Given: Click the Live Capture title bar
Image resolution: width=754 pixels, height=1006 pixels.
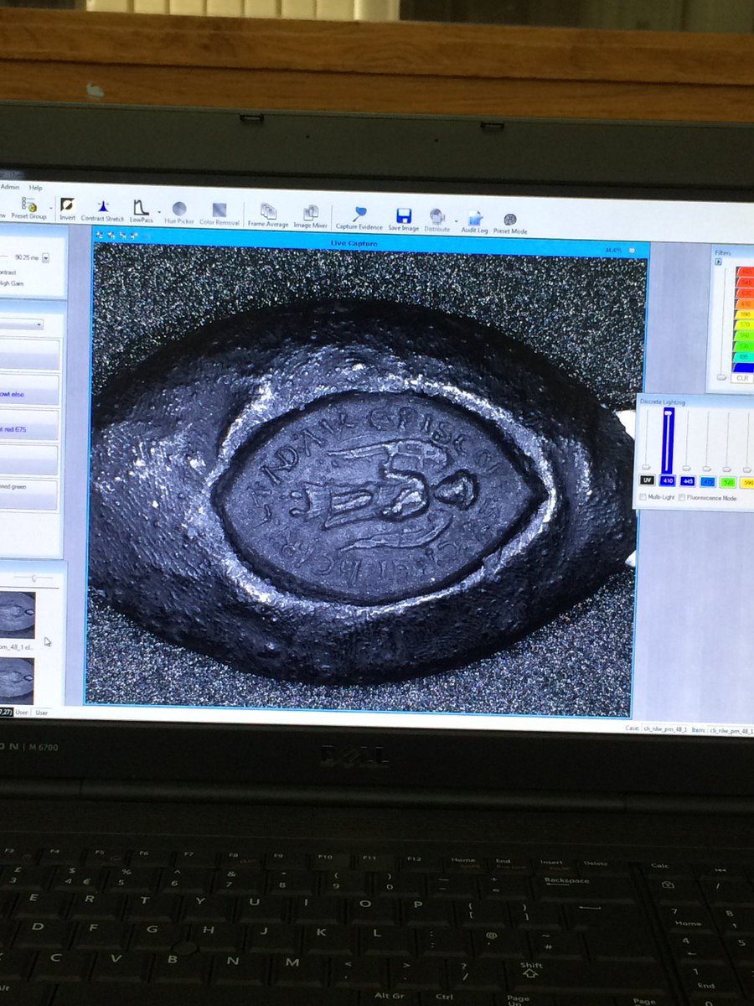Looking at the screenshot, I should 369,242.
